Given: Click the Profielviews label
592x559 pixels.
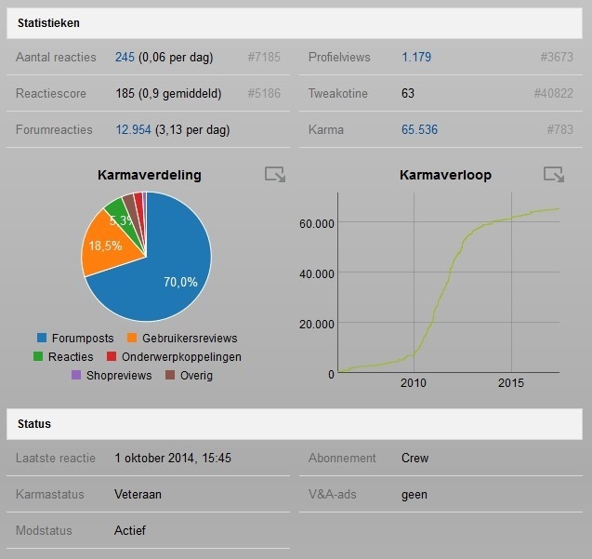Looking at the screenshot, I should pyautogui.click(x=339, y=57).
